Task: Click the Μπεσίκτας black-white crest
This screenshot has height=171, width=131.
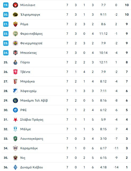Action: [15, 53]
